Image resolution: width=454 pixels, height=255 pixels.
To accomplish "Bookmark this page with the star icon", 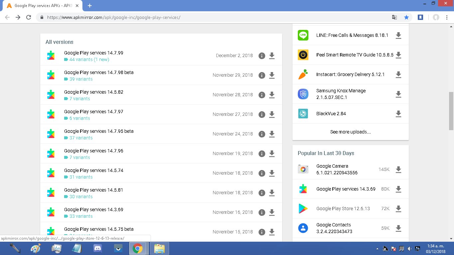I will (406, 17).
